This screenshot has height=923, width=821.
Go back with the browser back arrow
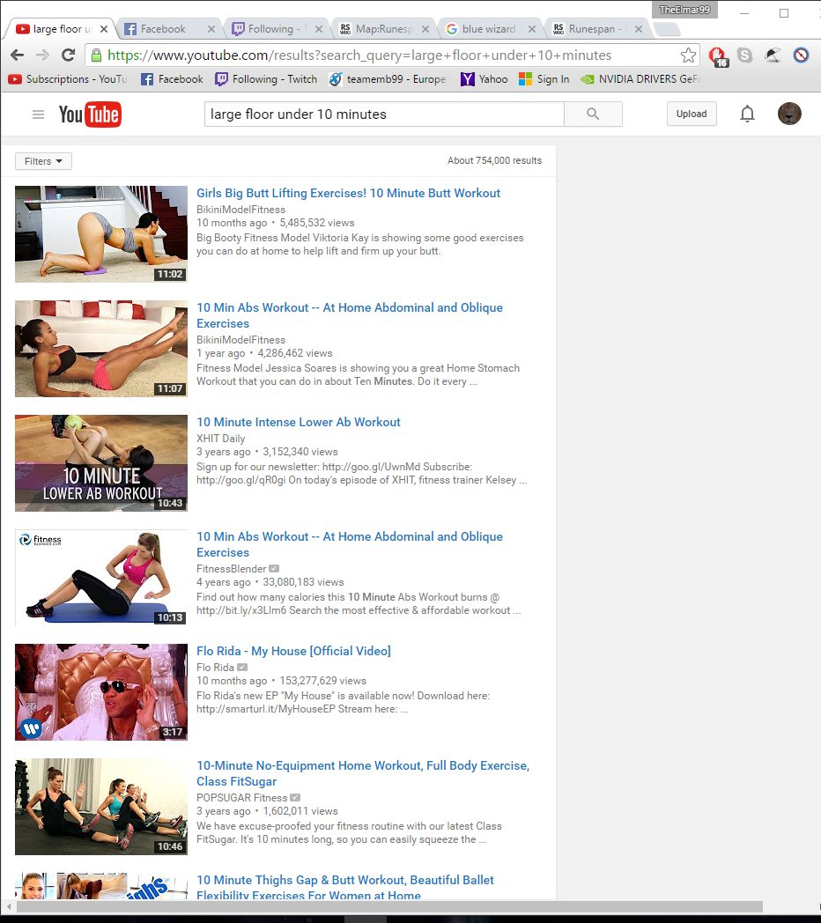[18, 55]
